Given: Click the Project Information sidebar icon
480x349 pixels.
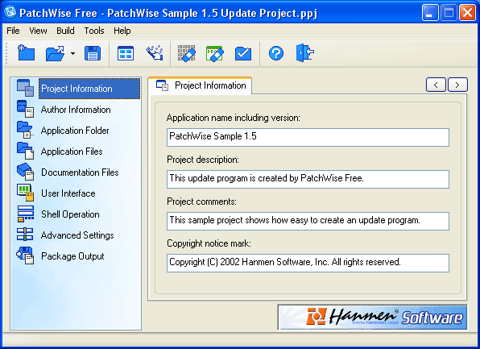Looking at the screenshot, I should (x=26, y=88).
